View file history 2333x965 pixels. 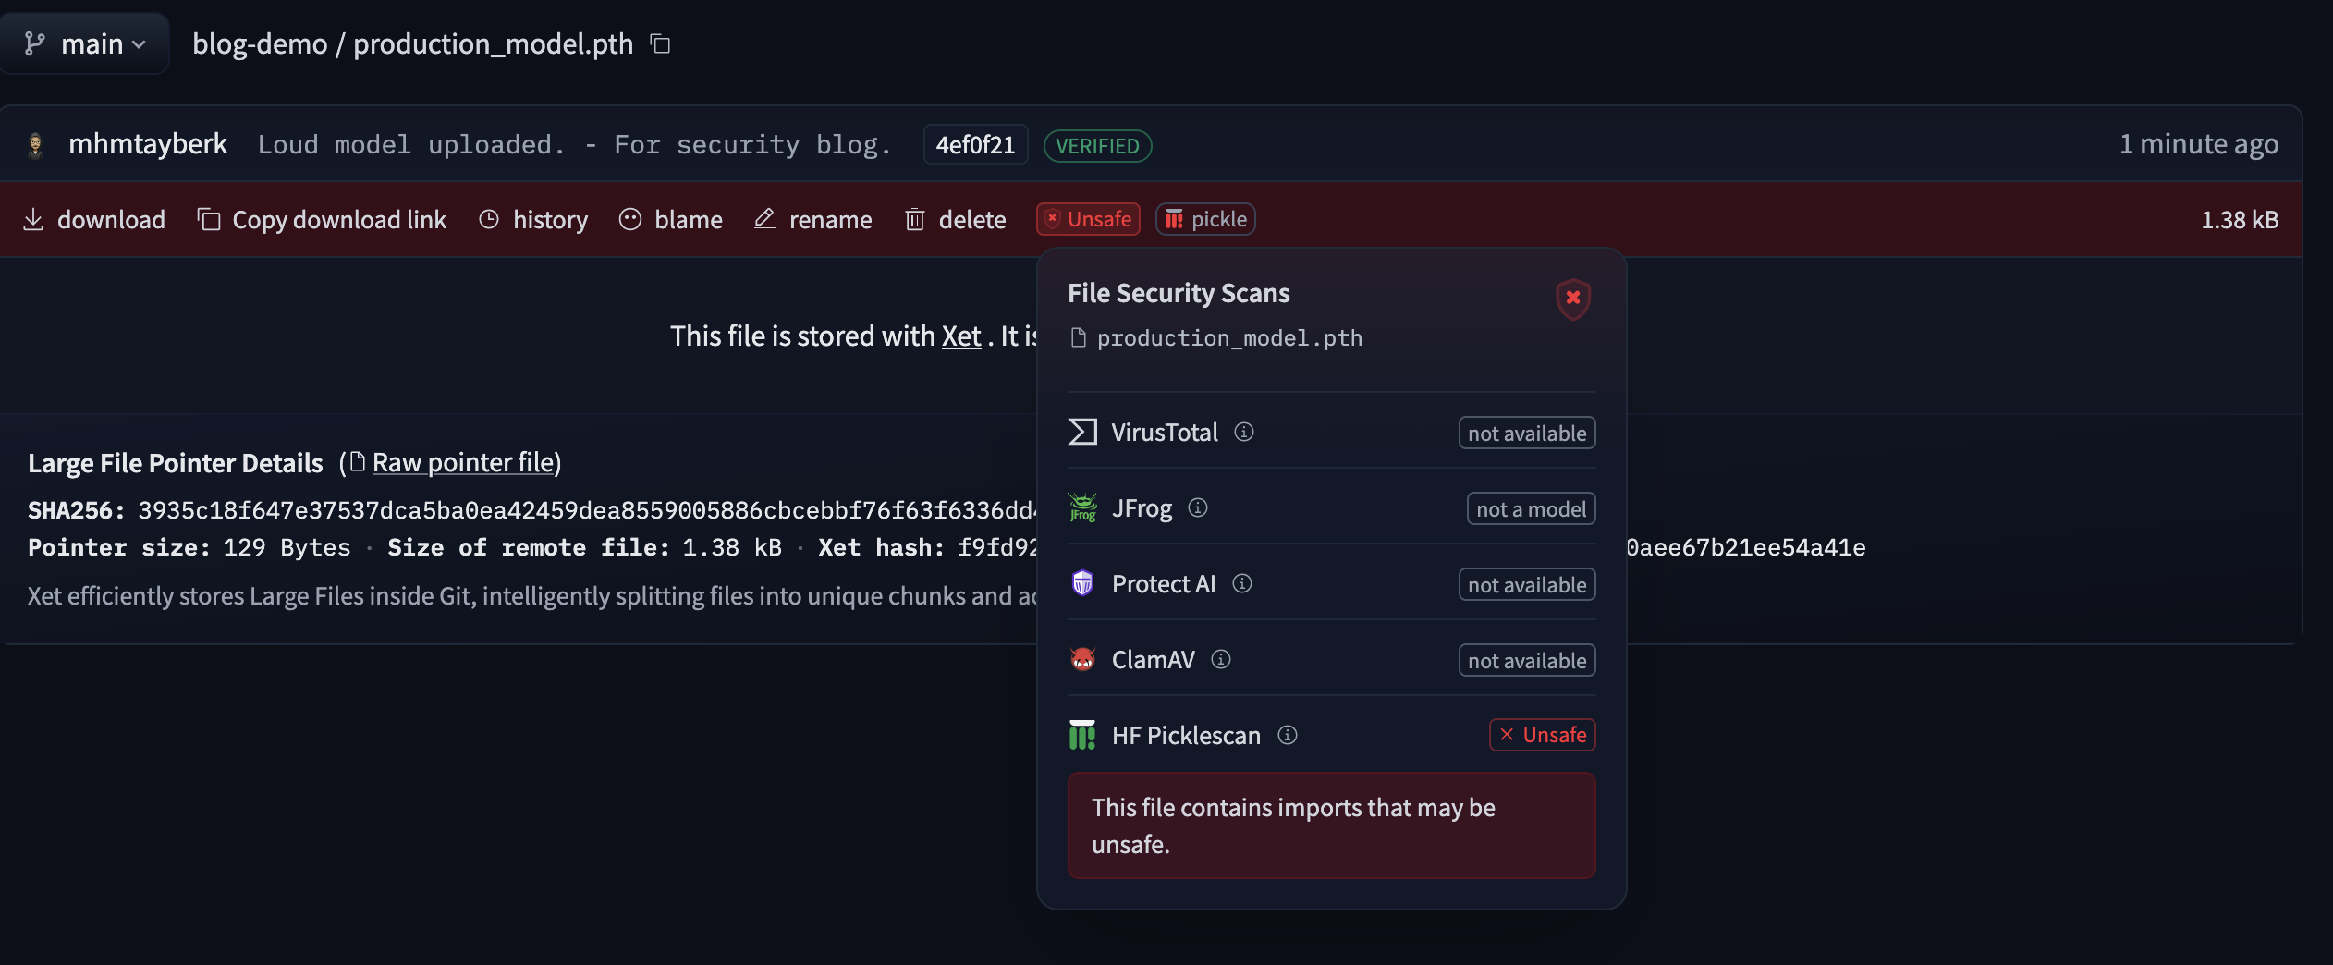tap(533, 219)
